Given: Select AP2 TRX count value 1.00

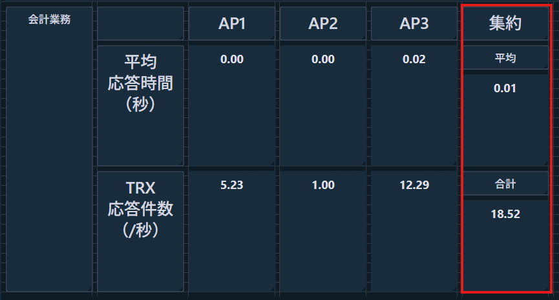Looking at the screenshot, I should point(323,185).
